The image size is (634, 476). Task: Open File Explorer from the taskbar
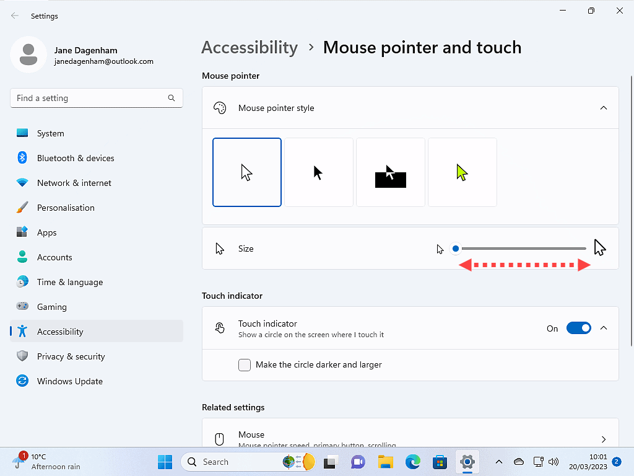click(386, 462)
